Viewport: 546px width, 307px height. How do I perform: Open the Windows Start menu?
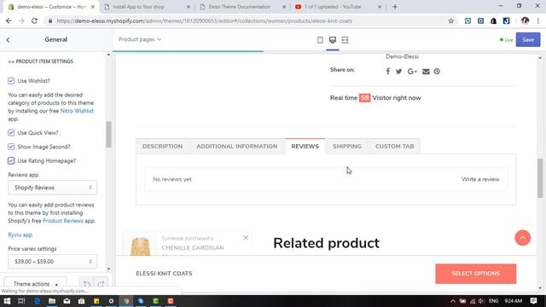pyautogui.click(x=7, y=301)
